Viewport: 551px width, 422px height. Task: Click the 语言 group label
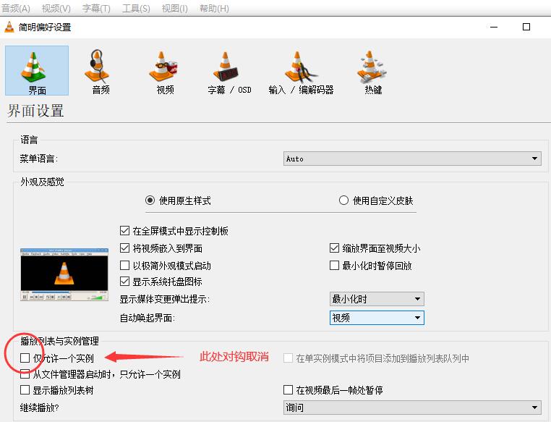tap(29, 140)
